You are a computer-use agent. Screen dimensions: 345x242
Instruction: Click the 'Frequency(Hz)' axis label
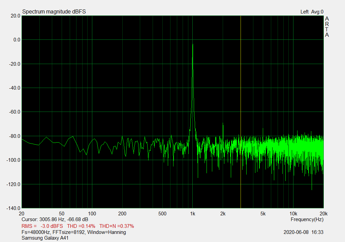(x=307, y=219)
